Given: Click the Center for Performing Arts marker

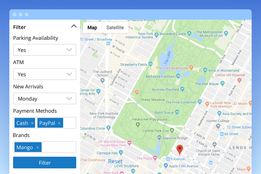Looking at the screenshot, I should coord(98,91).
